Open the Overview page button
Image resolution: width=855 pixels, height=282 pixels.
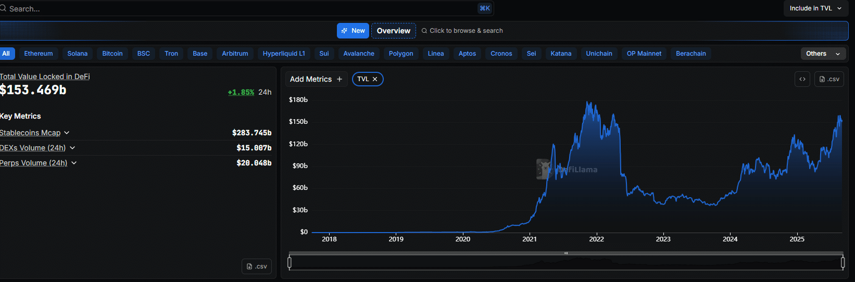(394, 31)
